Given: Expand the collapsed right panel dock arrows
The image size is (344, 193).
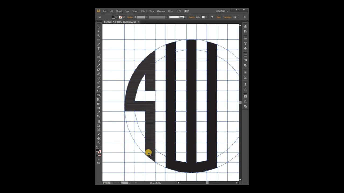Looking at the screenshot, I should pyautogui.click(x=247, y=21).
